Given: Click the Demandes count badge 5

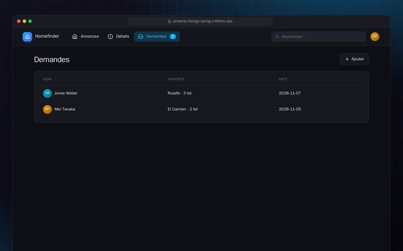Looking at the screenshot, I should 173,36.
